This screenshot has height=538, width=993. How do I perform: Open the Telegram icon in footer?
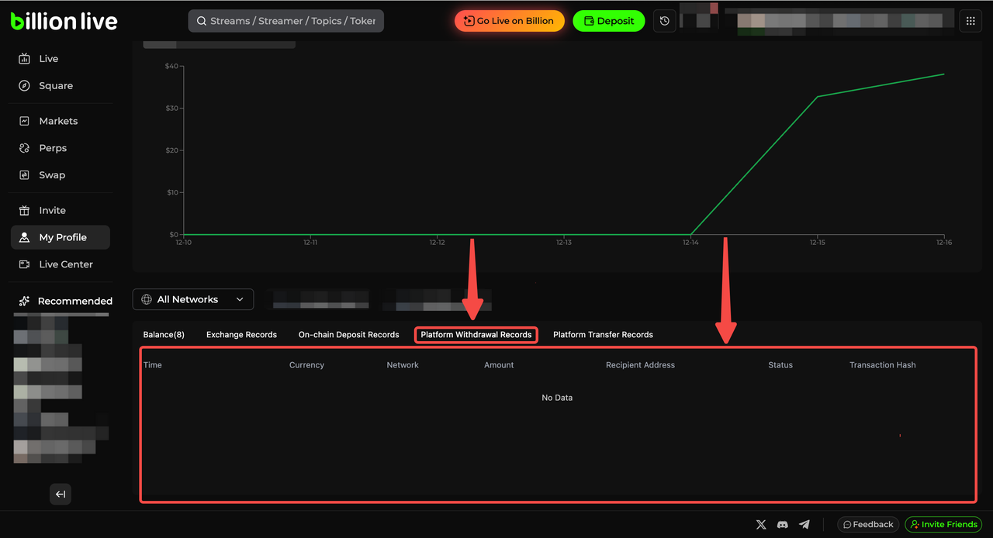click(x=804, y=525)
